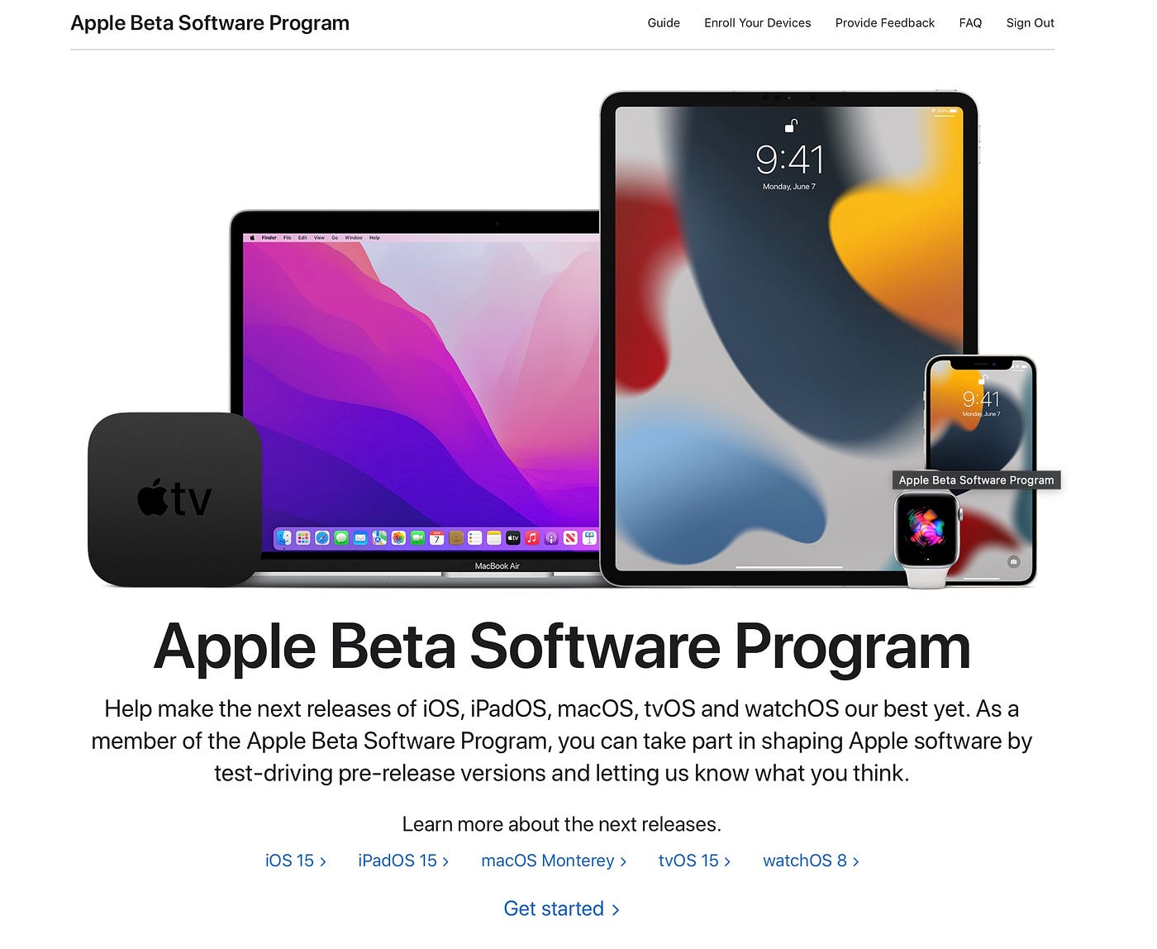Click the Finder icon in the MacBook dock

[x=284, y=538]
